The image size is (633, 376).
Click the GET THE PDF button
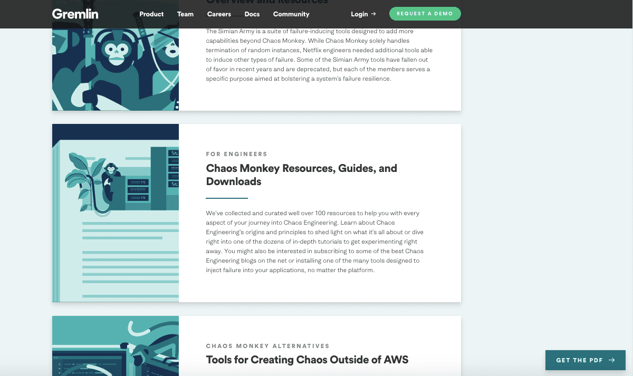(586, 360)
